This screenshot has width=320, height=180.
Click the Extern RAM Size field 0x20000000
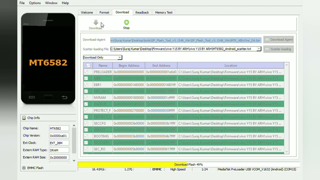pos(59,157)
